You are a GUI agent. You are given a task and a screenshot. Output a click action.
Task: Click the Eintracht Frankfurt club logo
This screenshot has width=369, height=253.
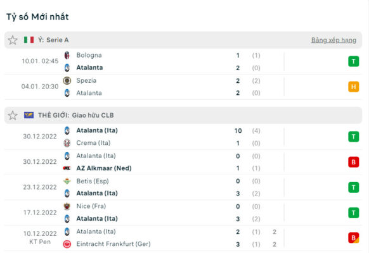[x=67, y=244]
